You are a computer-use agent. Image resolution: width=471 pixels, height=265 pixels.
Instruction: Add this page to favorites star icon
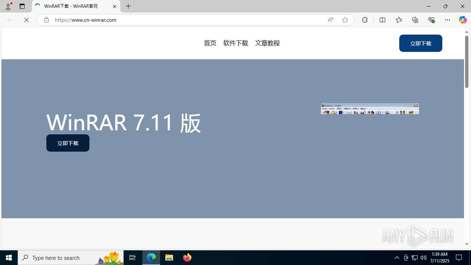(345, 20)
